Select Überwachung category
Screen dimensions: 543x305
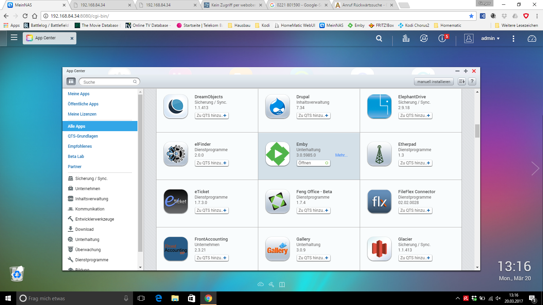pos(84,250)
